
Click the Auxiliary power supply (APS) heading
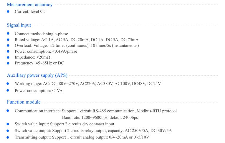click(x=37, y=75)
